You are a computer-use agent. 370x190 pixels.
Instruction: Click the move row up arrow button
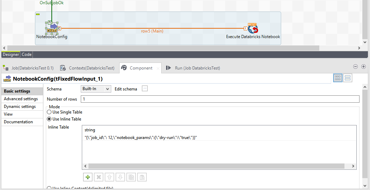(x=109, y=177)
